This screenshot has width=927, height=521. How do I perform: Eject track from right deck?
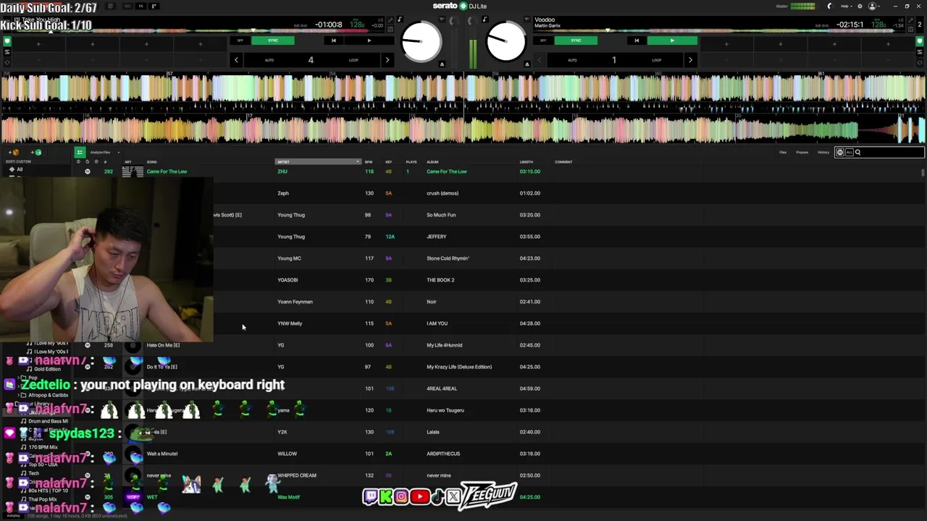click(x=527, y=64)
